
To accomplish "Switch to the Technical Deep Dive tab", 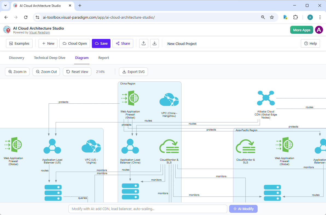I will (50, 58).
